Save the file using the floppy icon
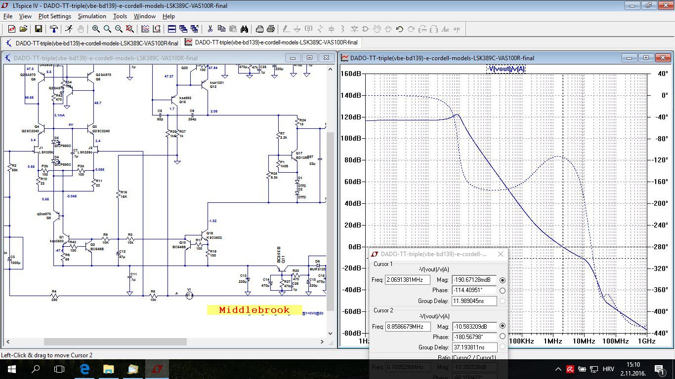The image size is (675, 379). [x=38, y=29]
